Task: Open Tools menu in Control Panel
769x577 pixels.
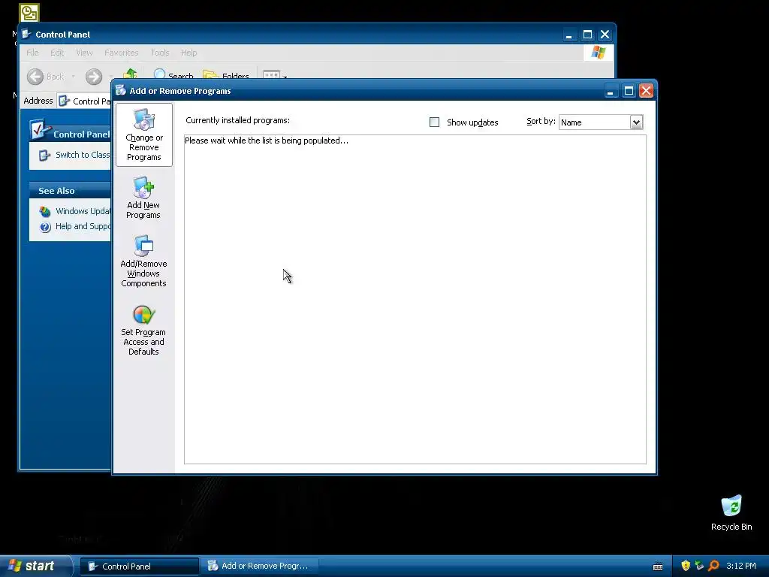Action: (160, 53)
